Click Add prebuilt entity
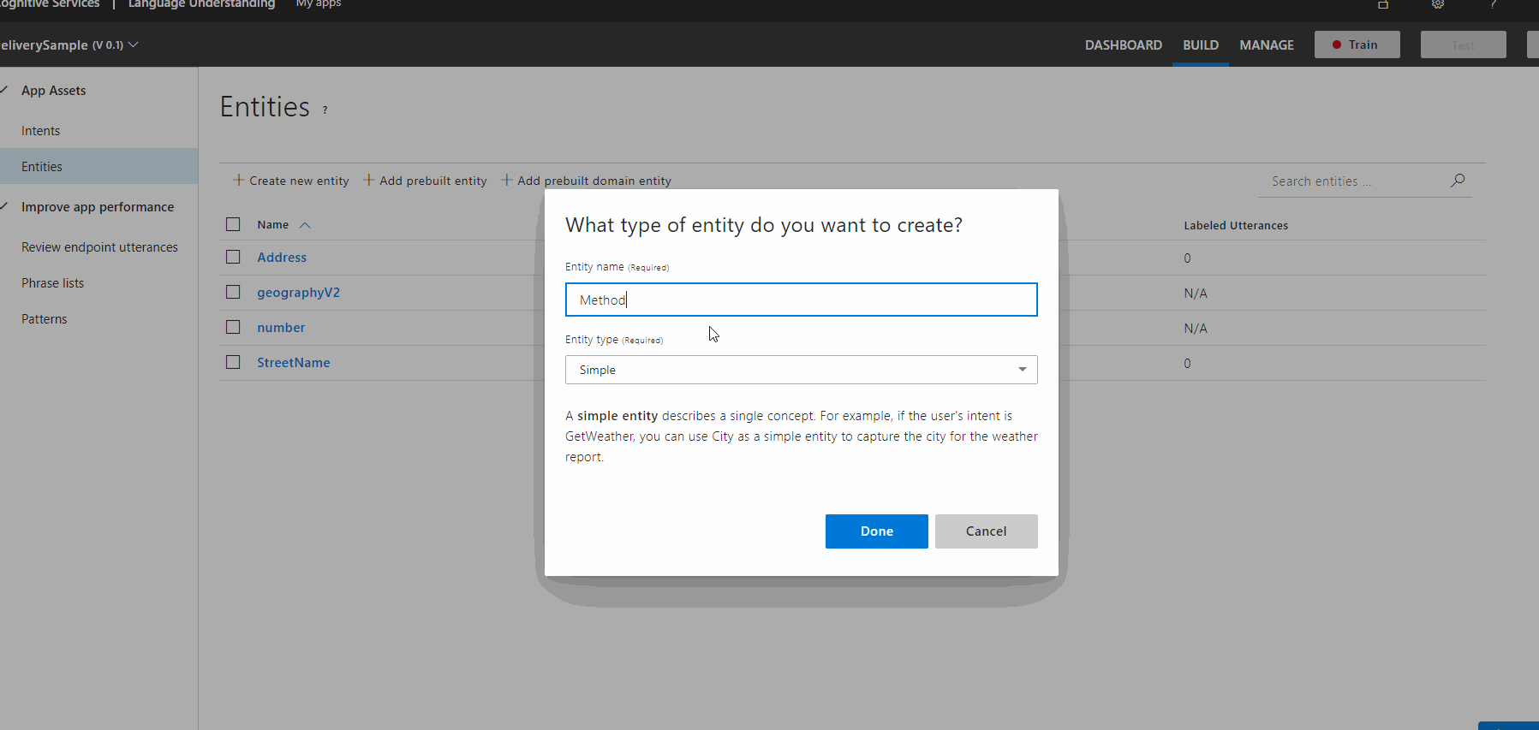 coord(425,181)
